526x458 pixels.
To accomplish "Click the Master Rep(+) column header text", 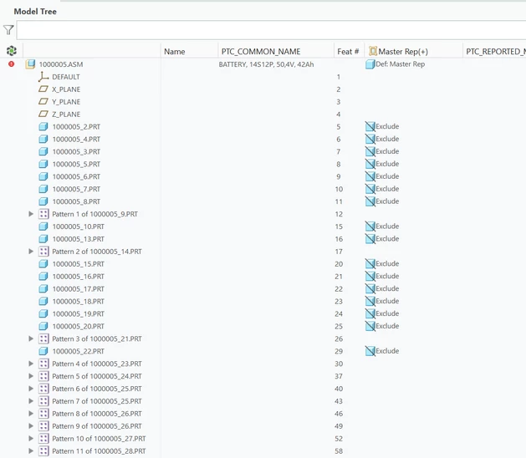I will [403, 51].
